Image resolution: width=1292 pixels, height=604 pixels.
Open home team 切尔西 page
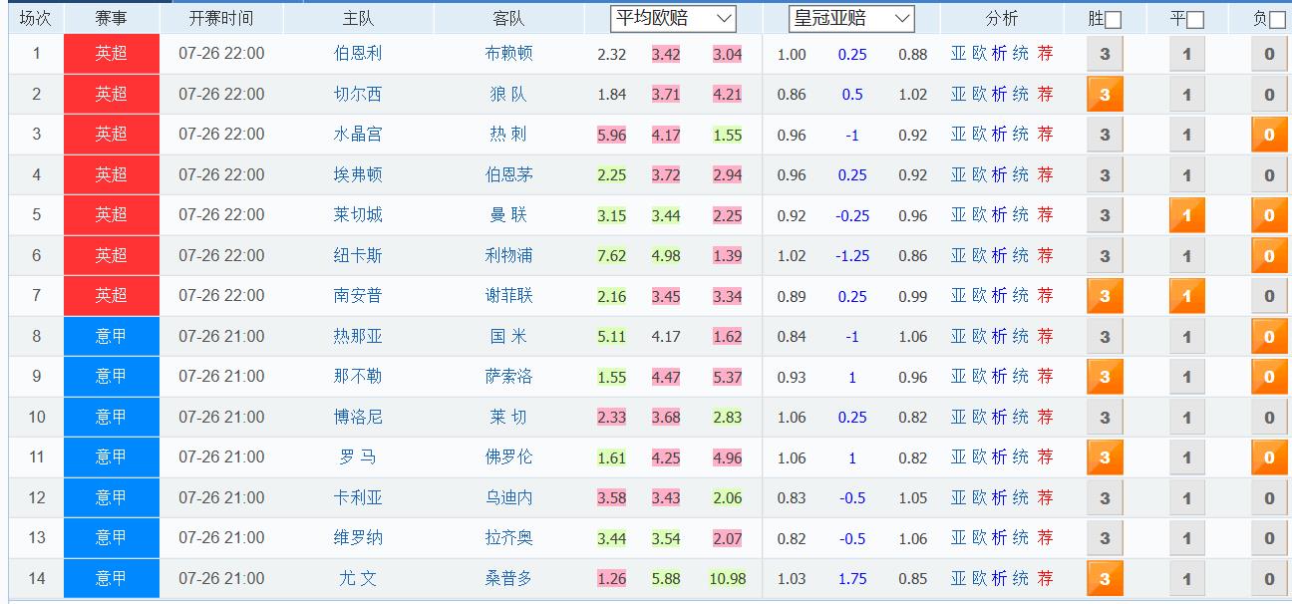(x=358, y=94)
